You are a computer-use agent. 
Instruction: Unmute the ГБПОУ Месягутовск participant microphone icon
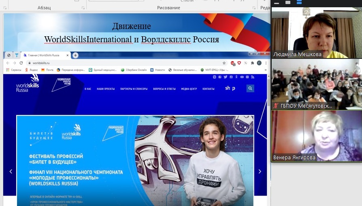[x=276, y=106]
